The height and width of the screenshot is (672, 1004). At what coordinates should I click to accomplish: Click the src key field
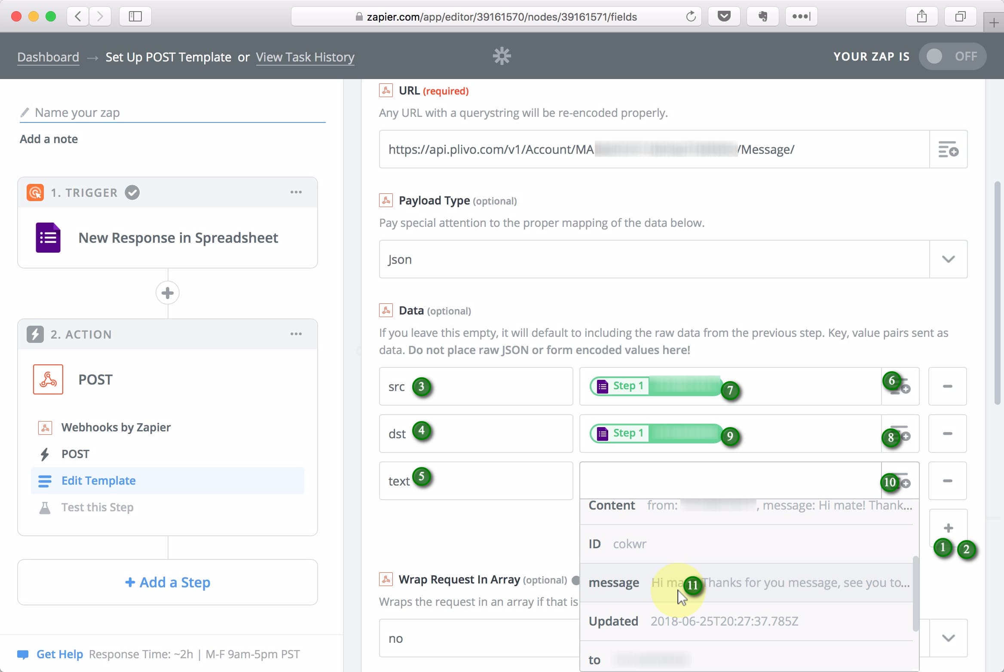pyautogui.click(x=476, y=386)
